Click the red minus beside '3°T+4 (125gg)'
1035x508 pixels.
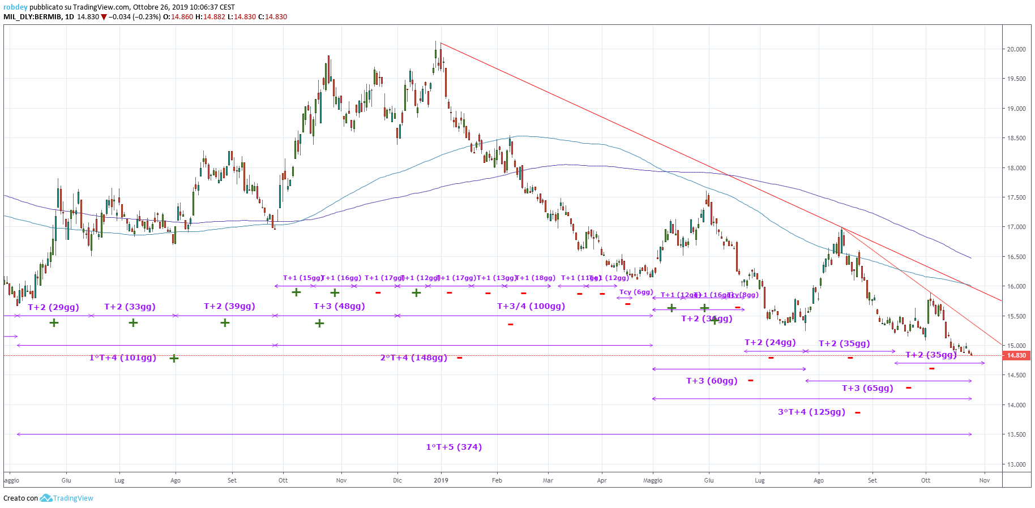coord(858,412)
